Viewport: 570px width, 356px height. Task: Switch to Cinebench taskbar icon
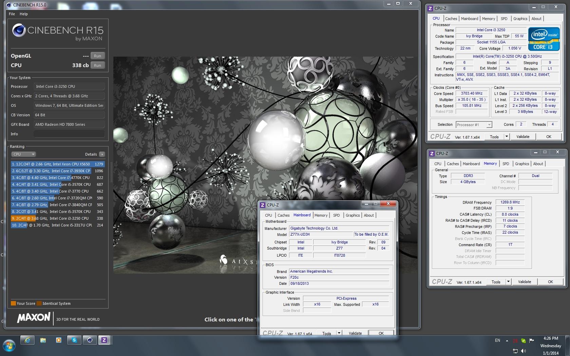90,340
